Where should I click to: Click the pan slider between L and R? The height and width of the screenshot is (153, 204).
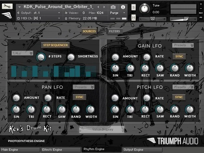(153, 19)
